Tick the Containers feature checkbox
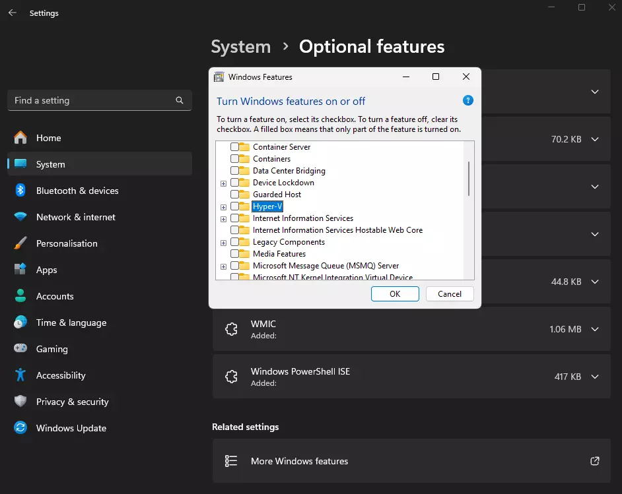Screen dimensions: 622x494 tap(234, 159)
